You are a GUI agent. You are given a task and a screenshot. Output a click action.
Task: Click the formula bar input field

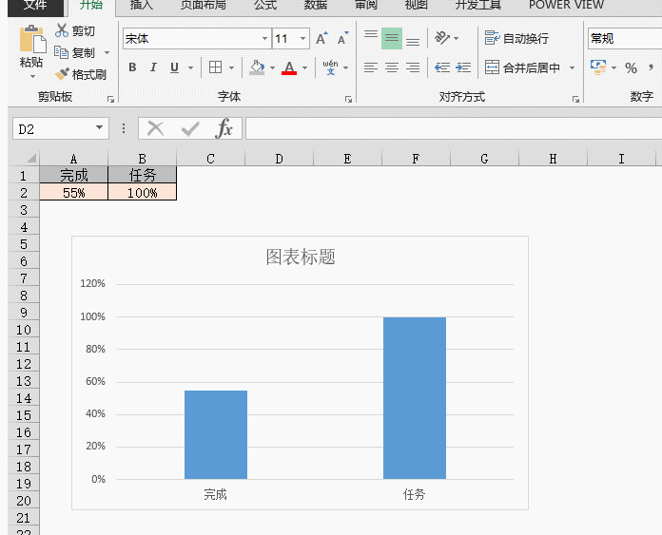tap(454, 128)
